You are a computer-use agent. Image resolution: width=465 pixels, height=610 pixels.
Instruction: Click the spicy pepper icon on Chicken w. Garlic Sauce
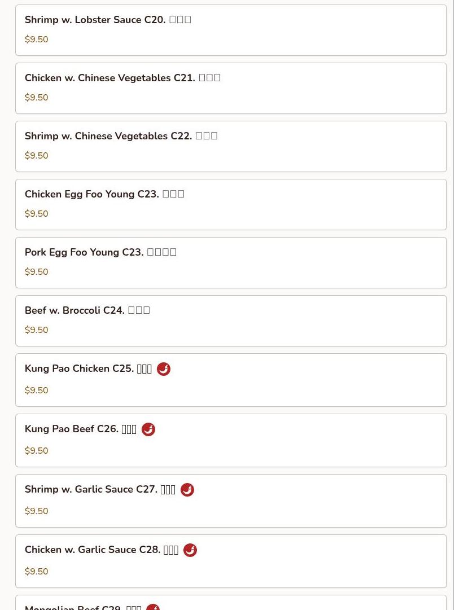190,550
